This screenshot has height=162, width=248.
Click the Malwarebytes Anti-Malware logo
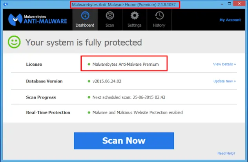(x=38, y=20)
